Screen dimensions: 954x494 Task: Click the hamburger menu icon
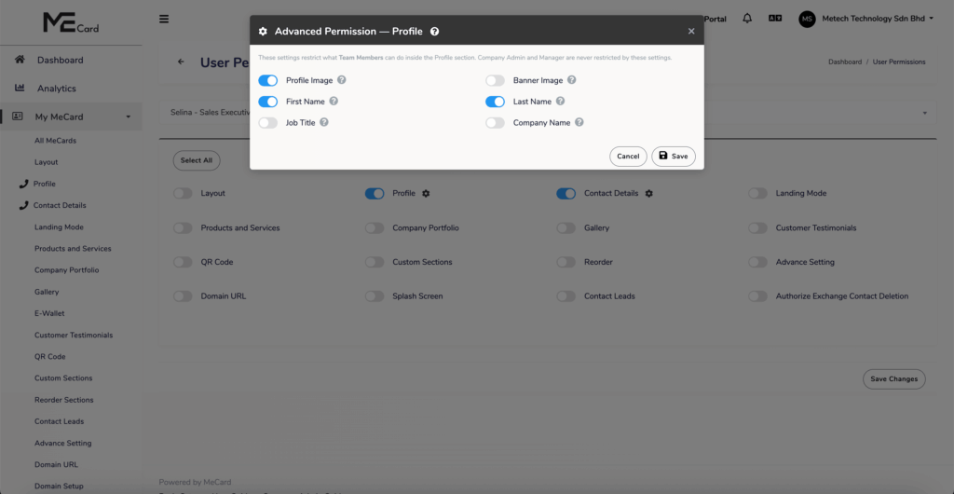(x=164, y=19)
